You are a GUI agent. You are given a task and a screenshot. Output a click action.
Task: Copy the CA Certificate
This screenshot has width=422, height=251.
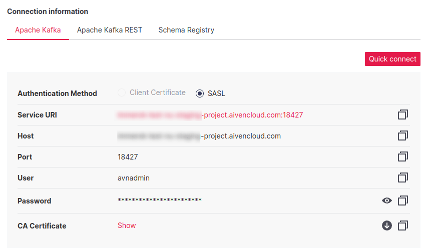(x=403, y=226)
